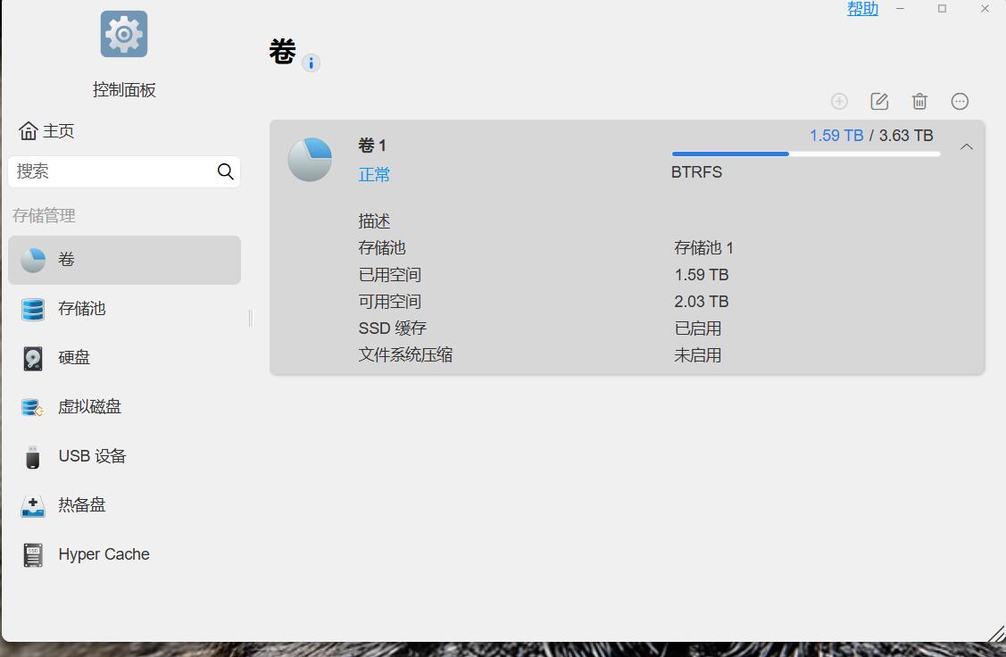This screenshot has height=657, width=1006.
Task: Open the 硬盘 menu item
Action: click(124, 358)
